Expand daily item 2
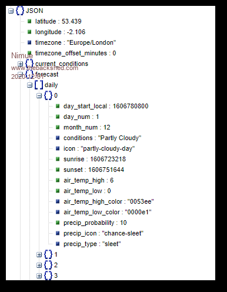 (x=39, y=265)
